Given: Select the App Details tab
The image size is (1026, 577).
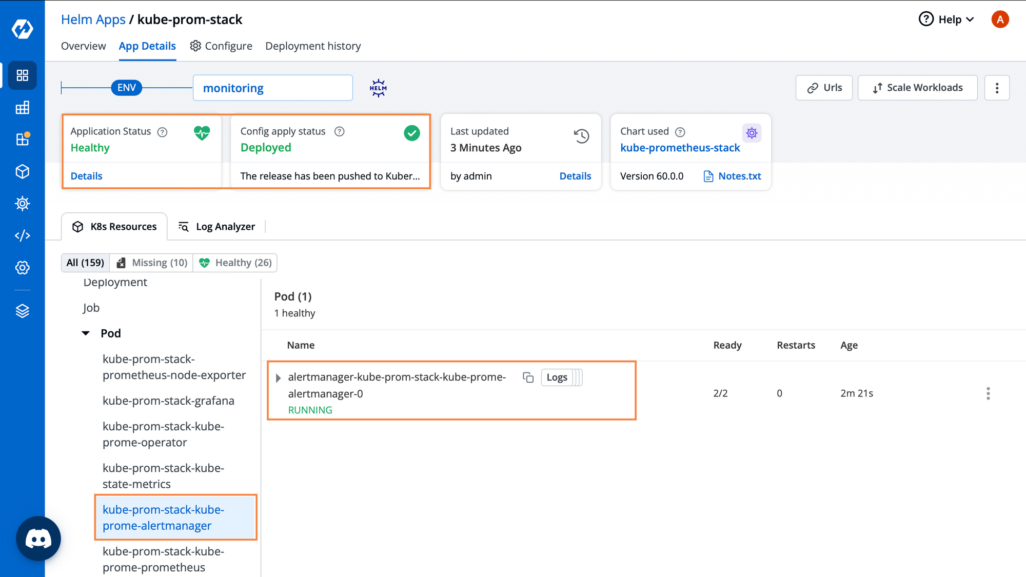Looking at the screenshot, I should 147,46.
